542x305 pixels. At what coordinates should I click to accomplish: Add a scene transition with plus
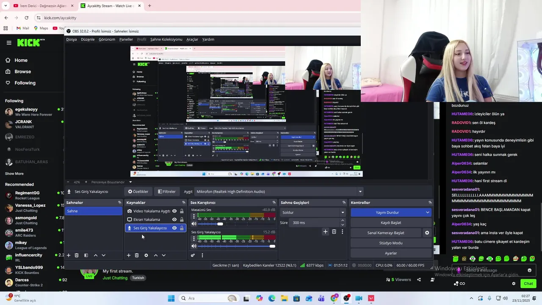click(x=325, y=232)
